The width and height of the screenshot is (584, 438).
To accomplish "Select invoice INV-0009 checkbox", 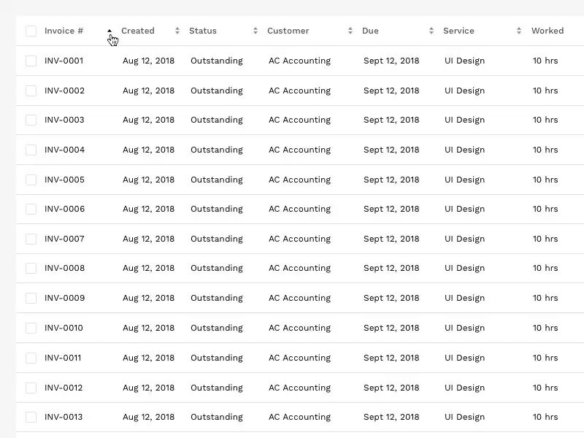I will point(31,298).
